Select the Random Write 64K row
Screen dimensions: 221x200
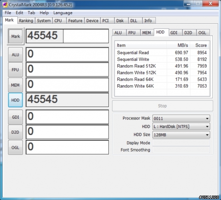(162, 86)
